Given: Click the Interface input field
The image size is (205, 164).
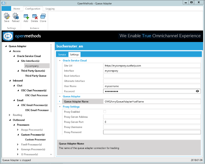Looking at the screenshot, I should point(152,71).
